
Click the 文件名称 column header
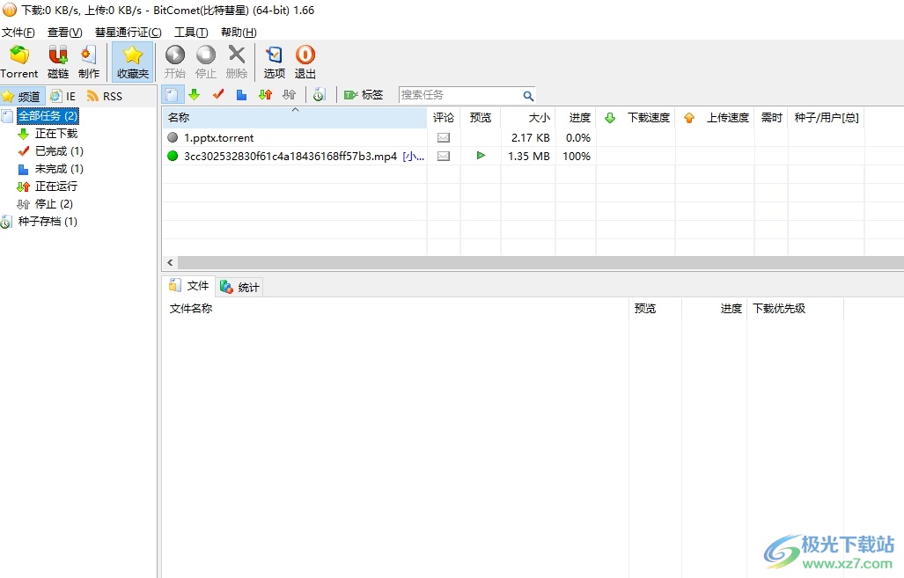pyautogui.click(x=395, y=309)
